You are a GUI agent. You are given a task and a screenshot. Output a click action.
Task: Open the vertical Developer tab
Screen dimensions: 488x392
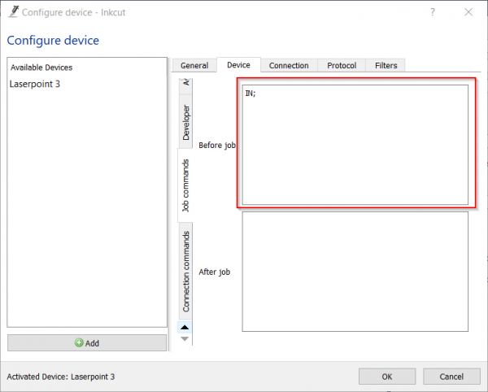185,122
